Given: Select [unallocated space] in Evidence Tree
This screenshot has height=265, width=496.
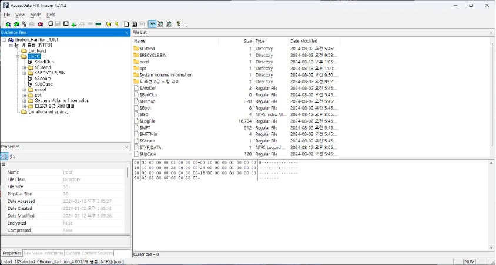Looking at the screenshot, I should [48, 111].
